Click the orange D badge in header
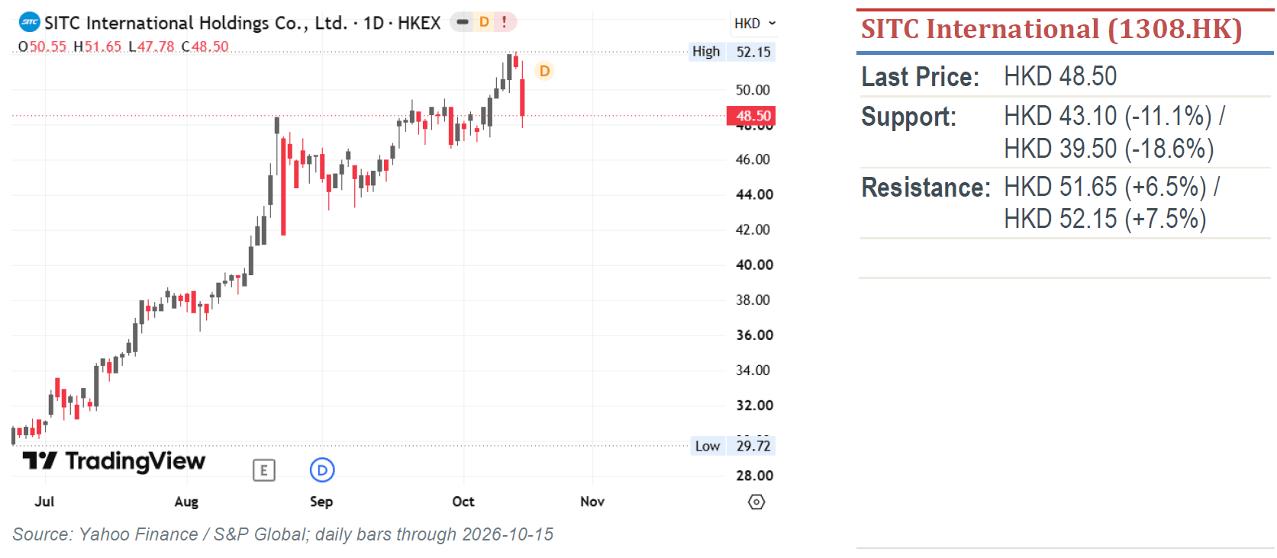The width and height of the screenshot is (1277, 558). 484,22
